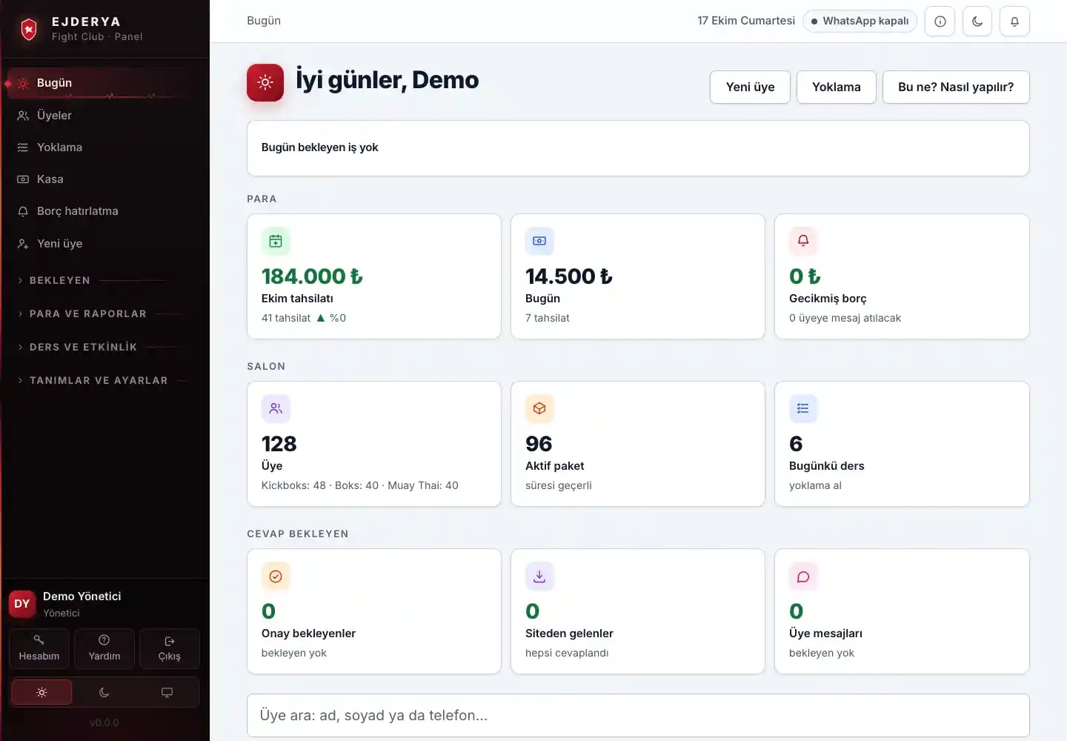
Task: Click the Bugün bekleyen iş yok banner
Action: [638, 148]
